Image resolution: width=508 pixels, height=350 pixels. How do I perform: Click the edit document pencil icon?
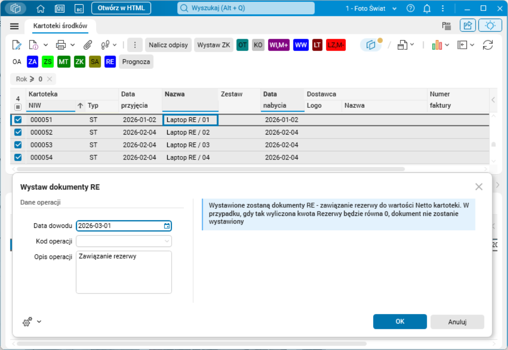[17, 45]
